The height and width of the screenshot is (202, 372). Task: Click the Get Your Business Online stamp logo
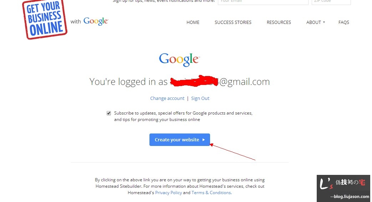point(45,20)
